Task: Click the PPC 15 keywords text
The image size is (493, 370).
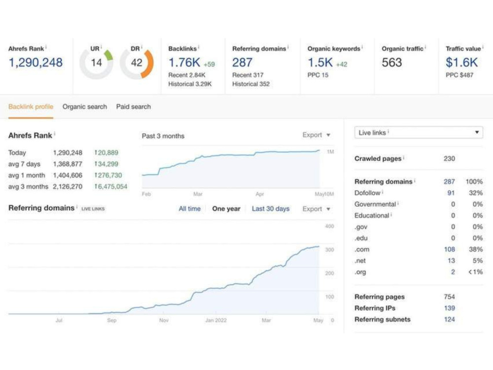Action: click(x=318, y=75)
